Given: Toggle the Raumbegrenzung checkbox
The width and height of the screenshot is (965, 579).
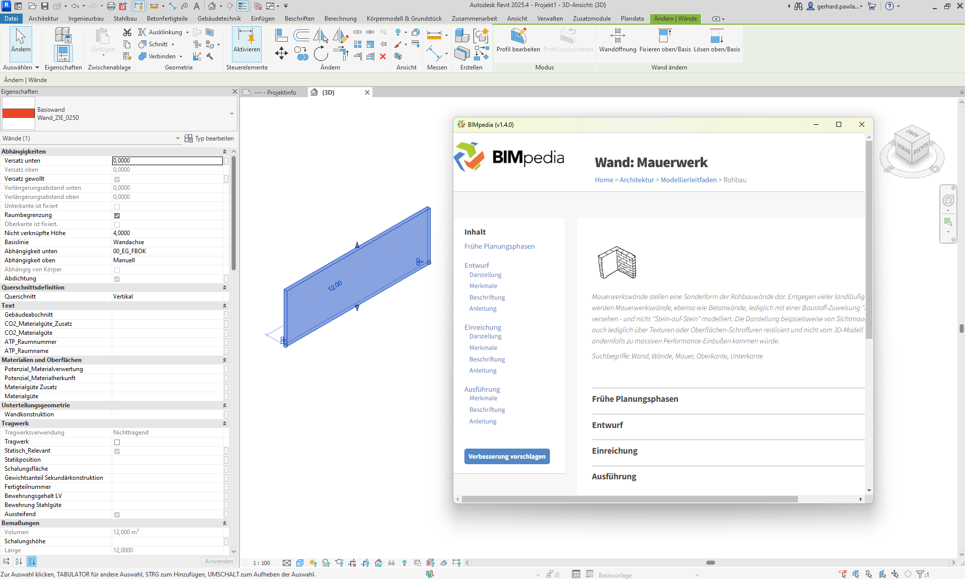Looking at the screenshot, I should tap(117, 215).
